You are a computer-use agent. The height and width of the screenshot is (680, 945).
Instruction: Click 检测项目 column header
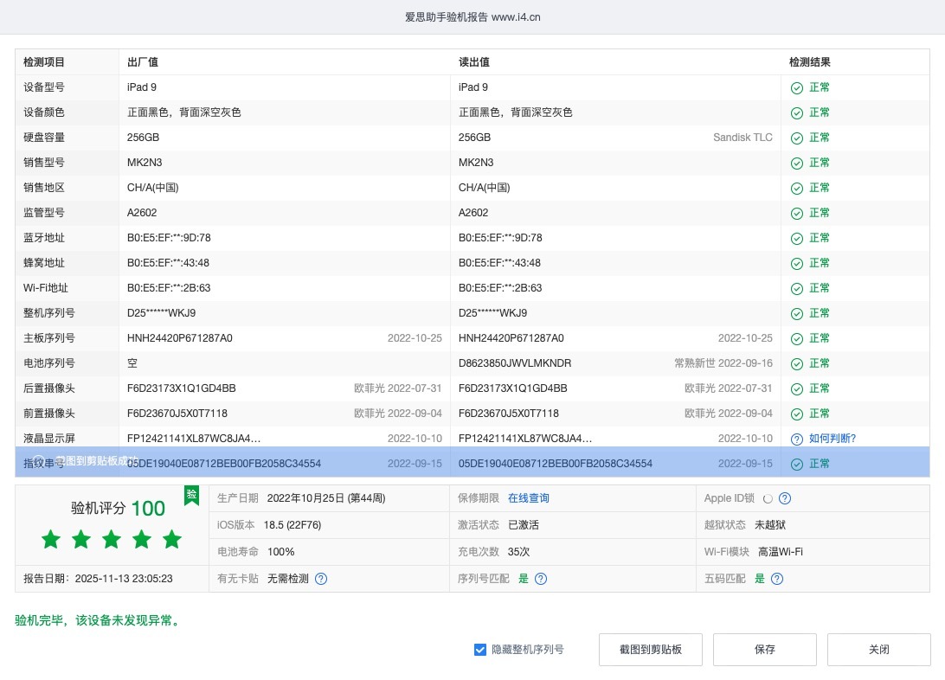coord(44,62)
